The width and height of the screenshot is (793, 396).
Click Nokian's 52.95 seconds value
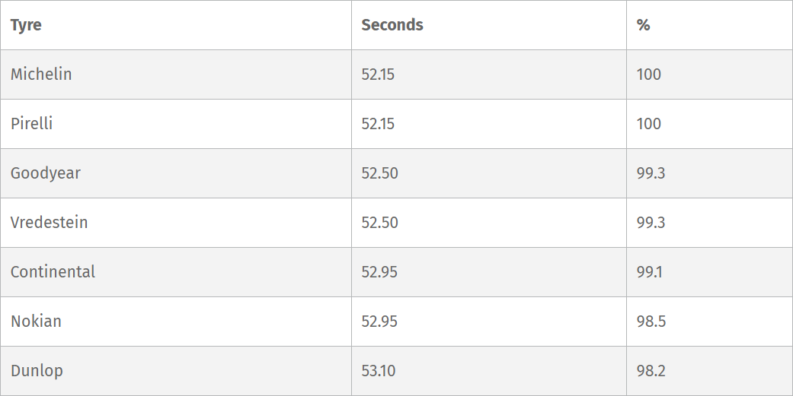pyautogui.click(x=379, y=322)
